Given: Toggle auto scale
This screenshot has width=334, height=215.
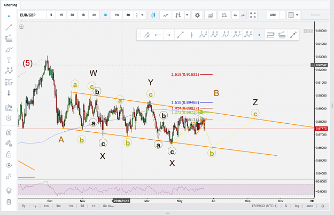Looking at the screenshot, I should pos(310,206).
